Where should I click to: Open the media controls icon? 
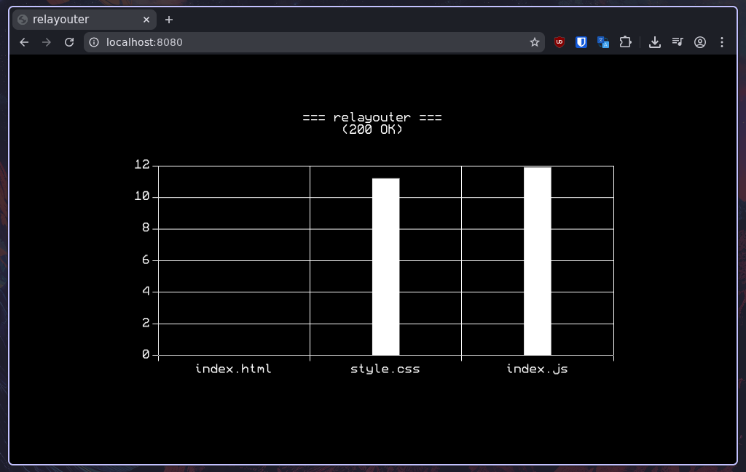tap(678, 42)
